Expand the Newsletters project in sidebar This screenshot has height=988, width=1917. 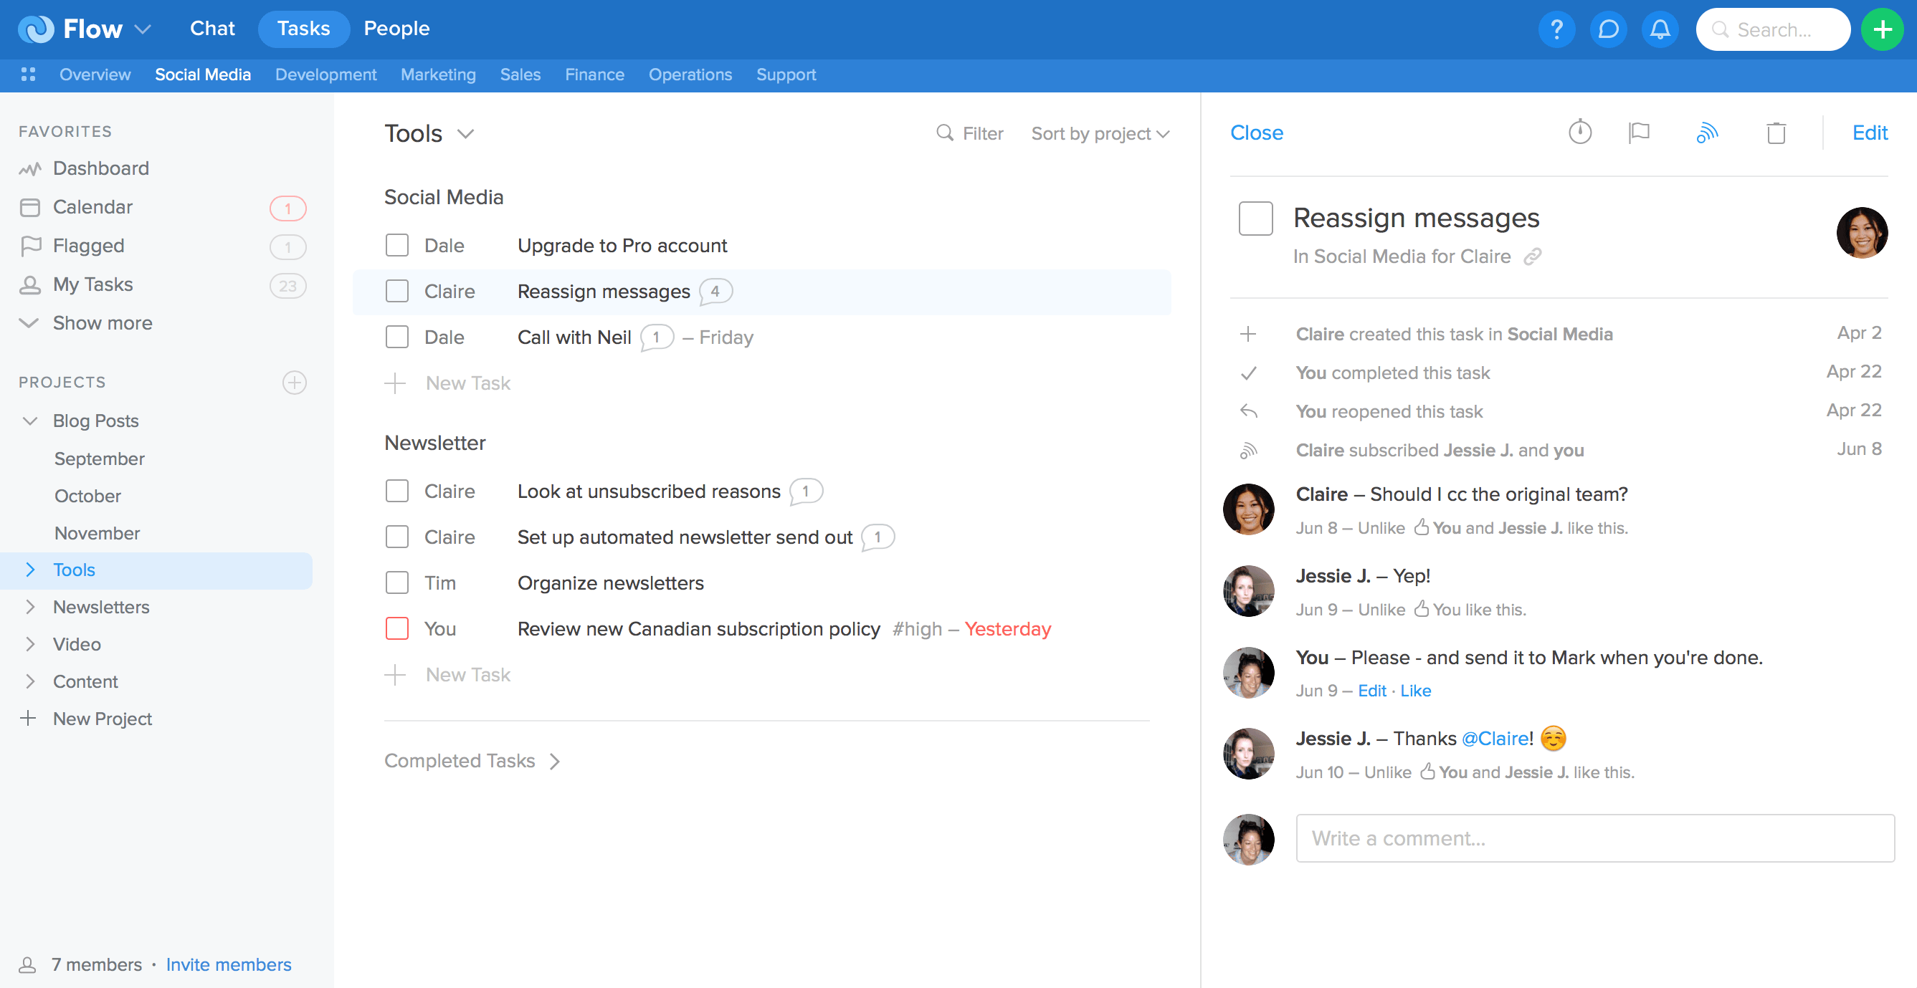pyautogui.click(x=30, y=607)
